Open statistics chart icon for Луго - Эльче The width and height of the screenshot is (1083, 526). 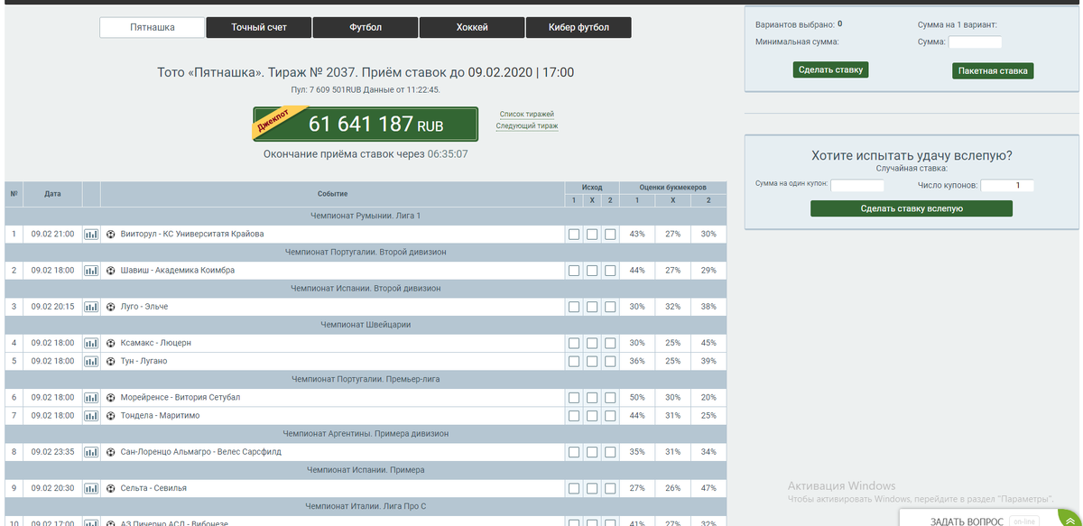(91, 307)
